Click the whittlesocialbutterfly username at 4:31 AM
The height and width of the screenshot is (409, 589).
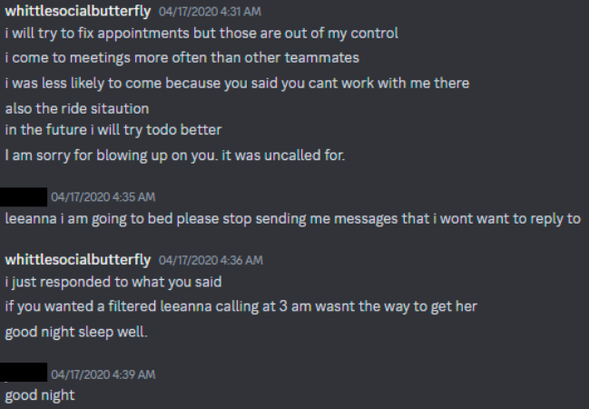point(79,12)
